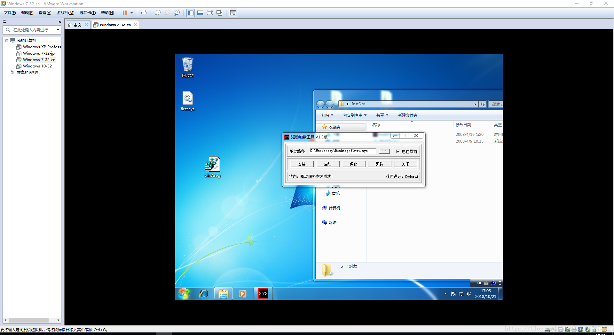614x335 pixels.
Task: Select Windows XP Professional in library
Action: pyautogui.click(x=39, y=47)
